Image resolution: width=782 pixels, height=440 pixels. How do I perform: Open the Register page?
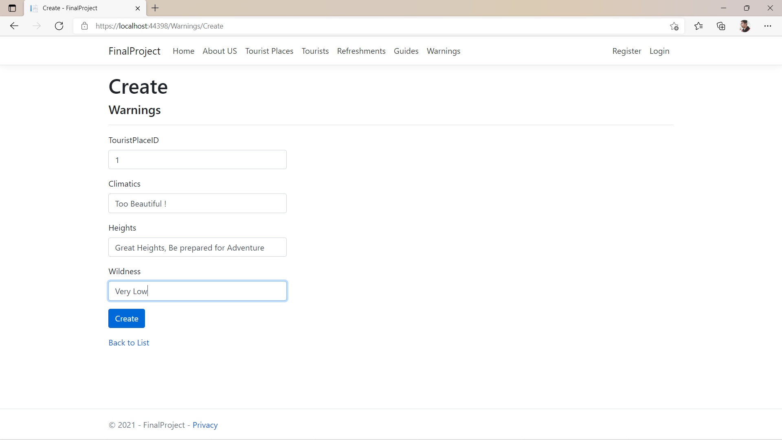tap(626, 51)
